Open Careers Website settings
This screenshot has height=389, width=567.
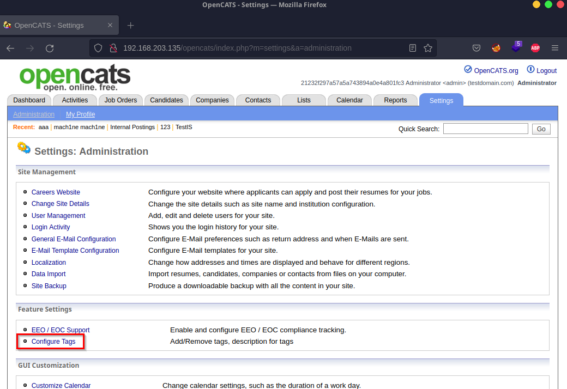point(56,192)
